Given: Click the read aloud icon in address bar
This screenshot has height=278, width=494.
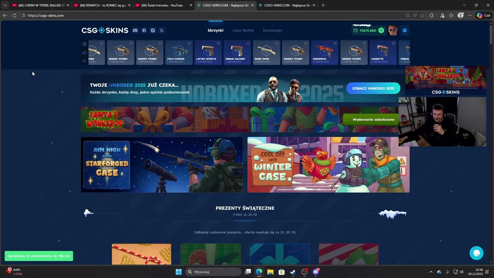Looking at the screenshot, I should click(415, 15).
